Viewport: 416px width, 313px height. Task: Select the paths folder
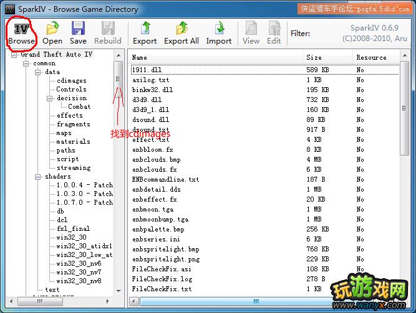(65, 151)
